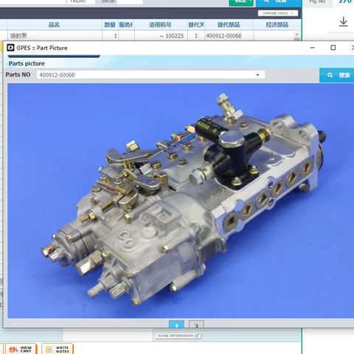Maximize the GPES Part Picture window
The image size is (354, 354).
click(333, 48)
